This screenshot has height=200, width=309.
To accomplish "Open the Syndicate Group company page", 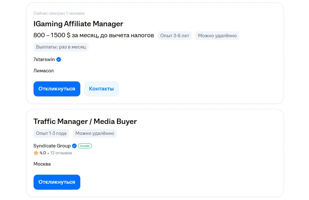I will pyautogui.click(x=52, y=146).
